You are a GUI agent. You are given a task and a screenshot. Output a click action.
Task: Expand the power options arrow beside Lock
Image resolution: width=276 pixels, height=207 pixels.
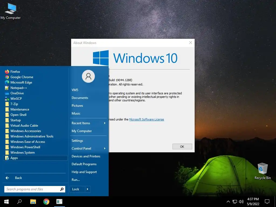[88, 189]
